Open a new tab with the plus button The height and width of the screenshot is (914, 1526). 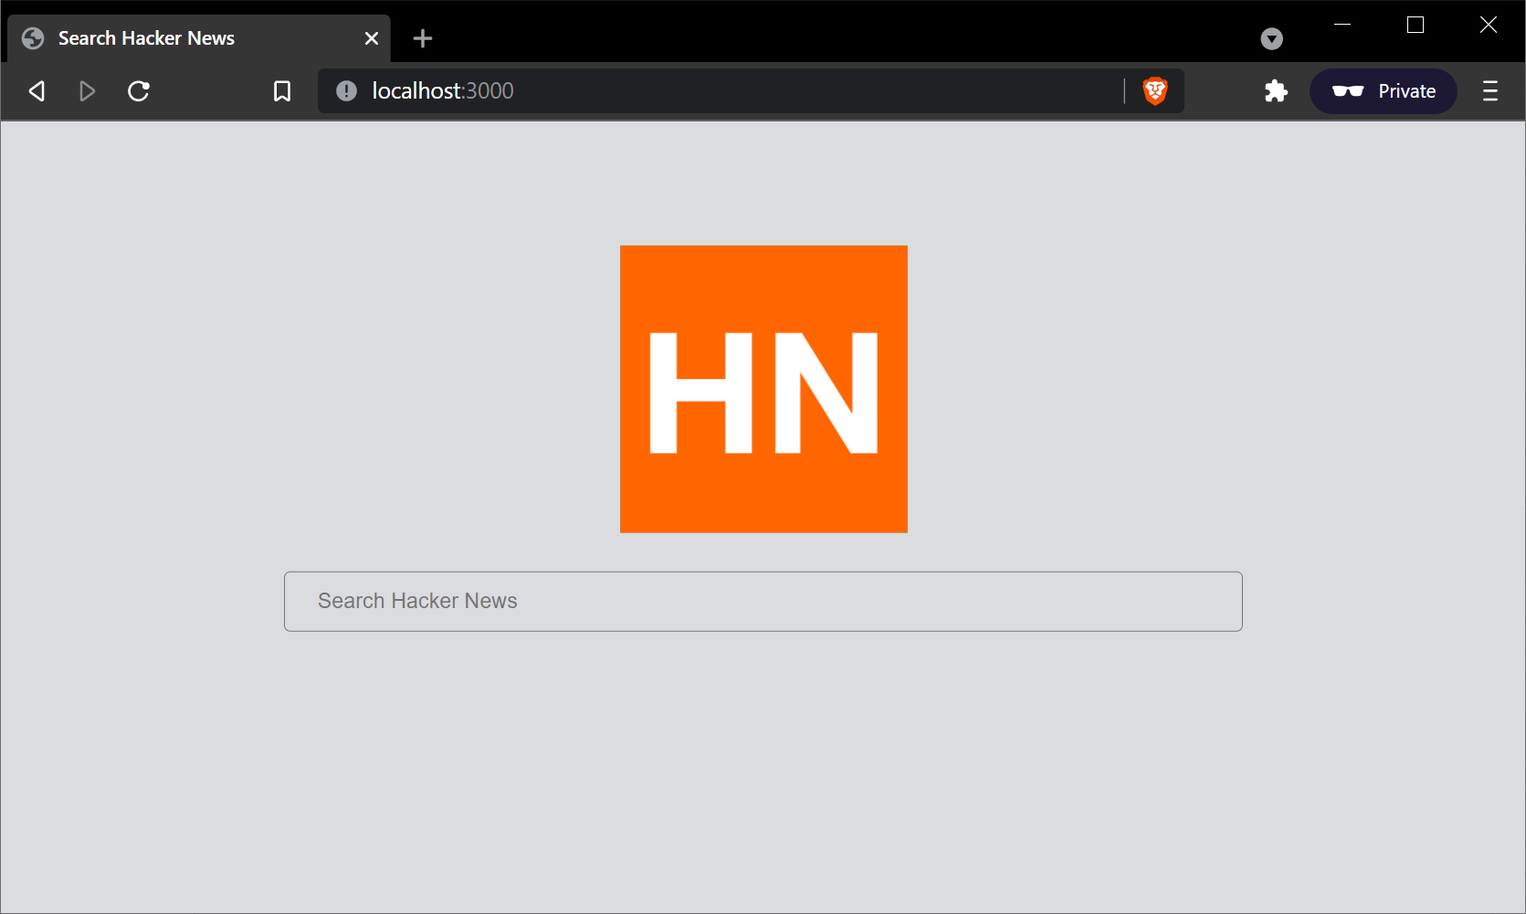coord(422,37)
